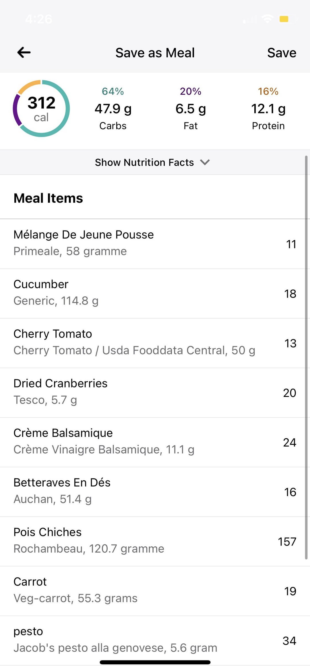The height and width of the screenshot is (671, 310).
Task: Open the Pois Chiches entry
Action: click(x=155, y=541)
